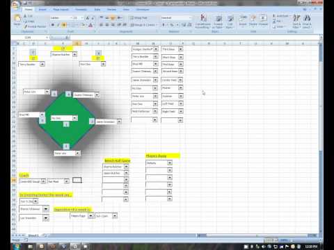
Task: Click the Bottom Align icon
Action: 113,17
